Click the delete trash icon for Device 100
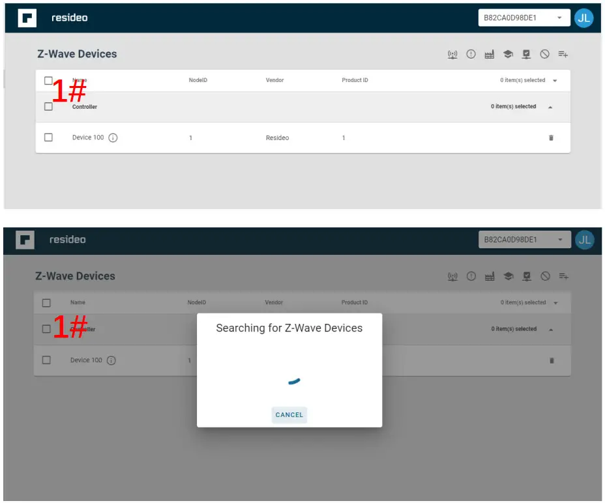 [x=551, y=137]
